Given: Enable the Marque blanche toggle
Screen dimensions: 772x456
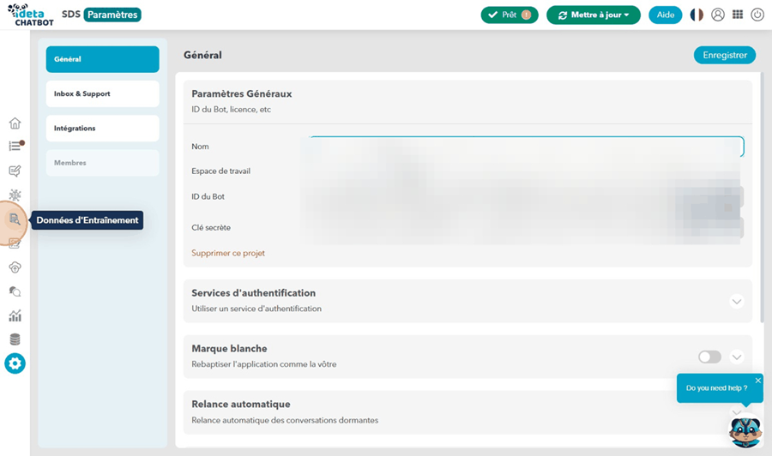Looking at the screenshot, I should click(x=709, y=357).
